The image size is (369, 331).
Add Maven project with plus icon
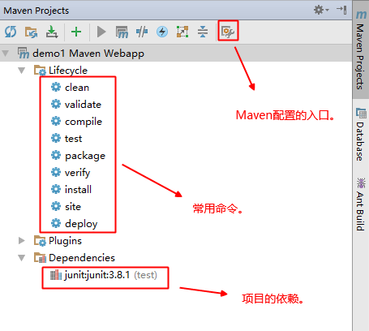[76, 32]
